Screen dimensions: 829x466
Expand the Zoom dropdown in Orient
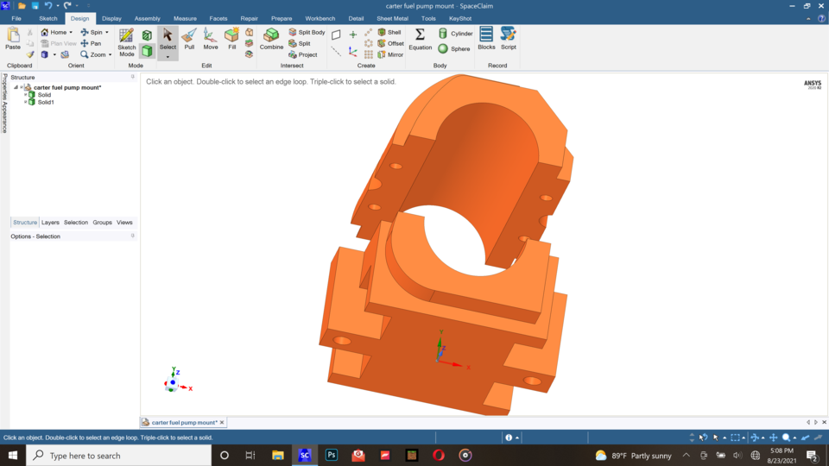110,54
